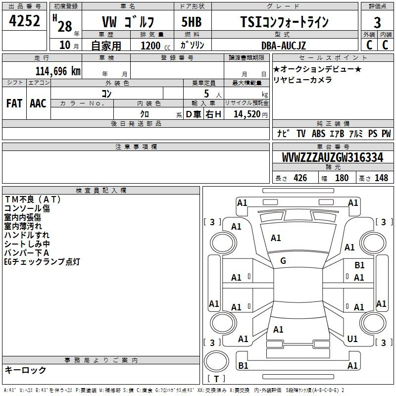396x396 pixels.
Task: Click the chassis number WVWZZZAUZGW316334
Action: [x=332, y=157]
